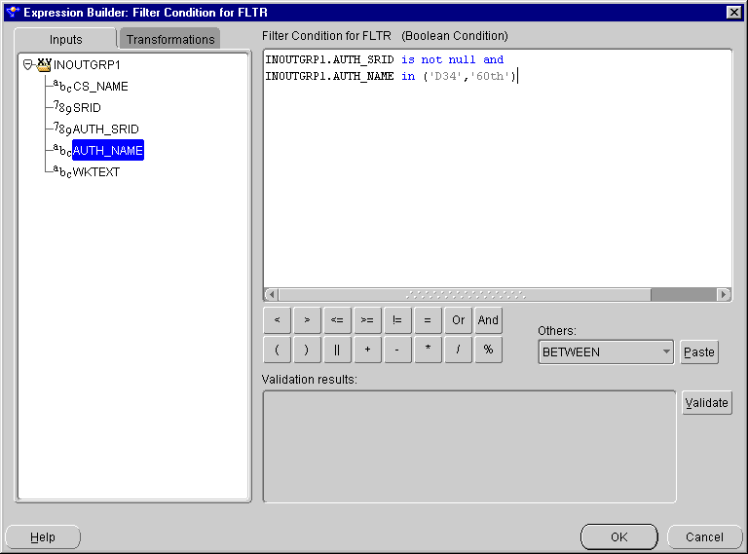Insert the And operator

[488, 320]
